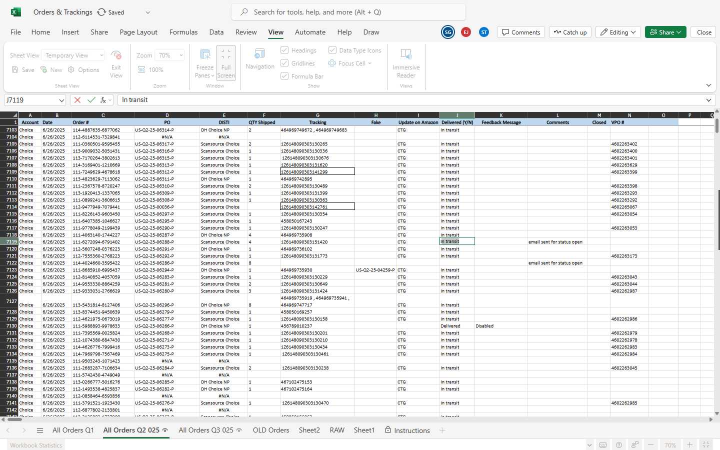Click the green Share button
The image size is (720, 450).
(x=665, y=32)
